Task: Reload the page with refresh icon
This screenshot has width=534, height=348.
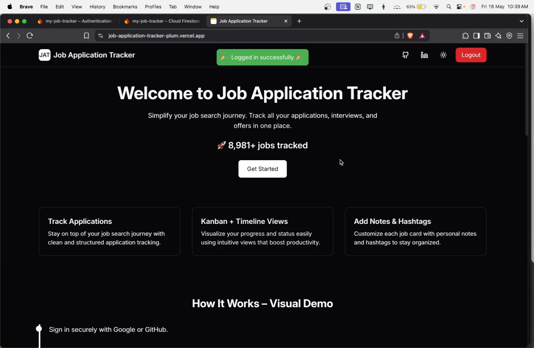Action: point(30,36)
